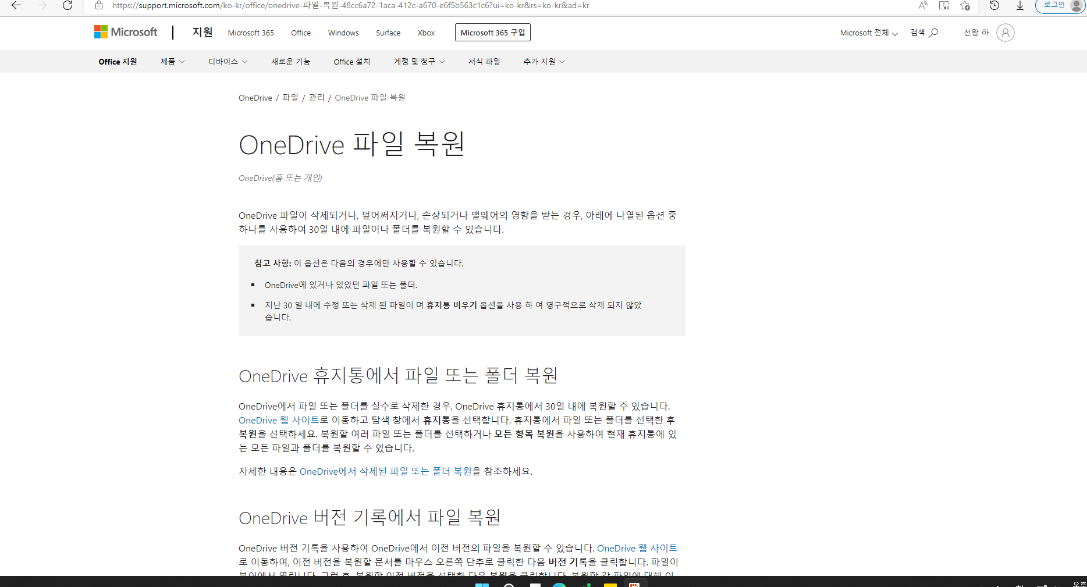Click the OneDrive 버전 기록에서 파일 복원 heading
Viewport: 1087px width, 587px height.
point(370,517)
